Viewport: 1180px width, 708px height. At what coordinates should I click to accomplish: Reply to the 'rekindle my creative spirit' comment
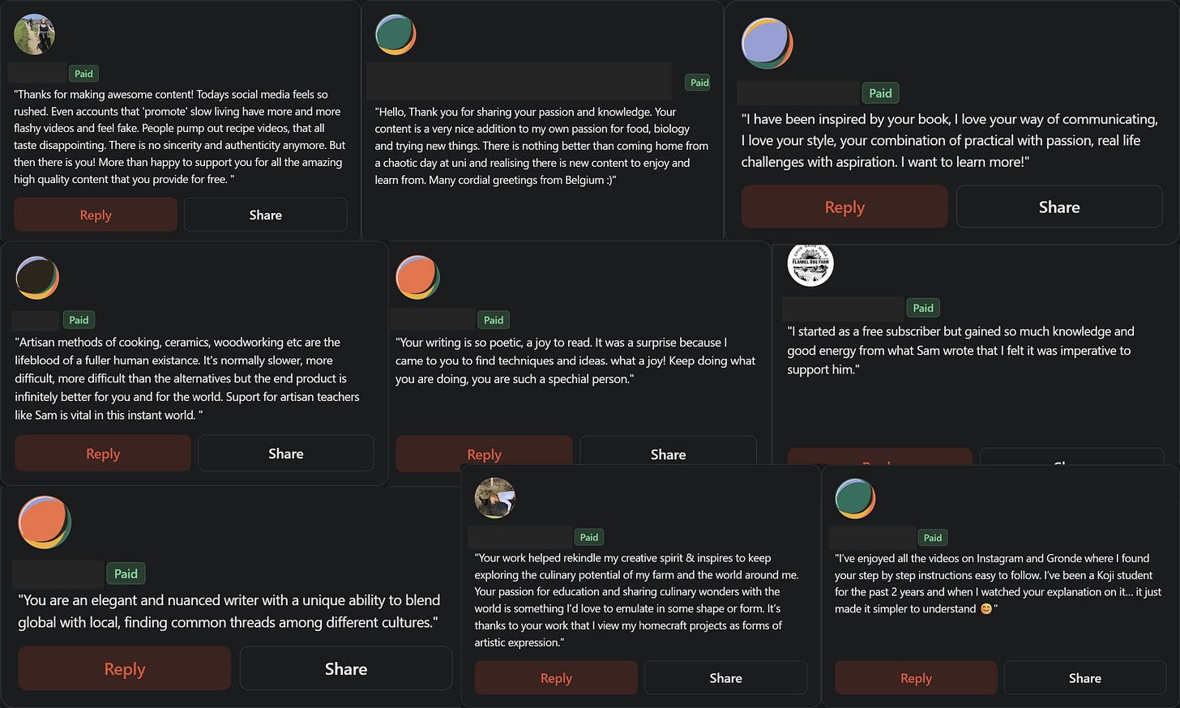point(557,678)
